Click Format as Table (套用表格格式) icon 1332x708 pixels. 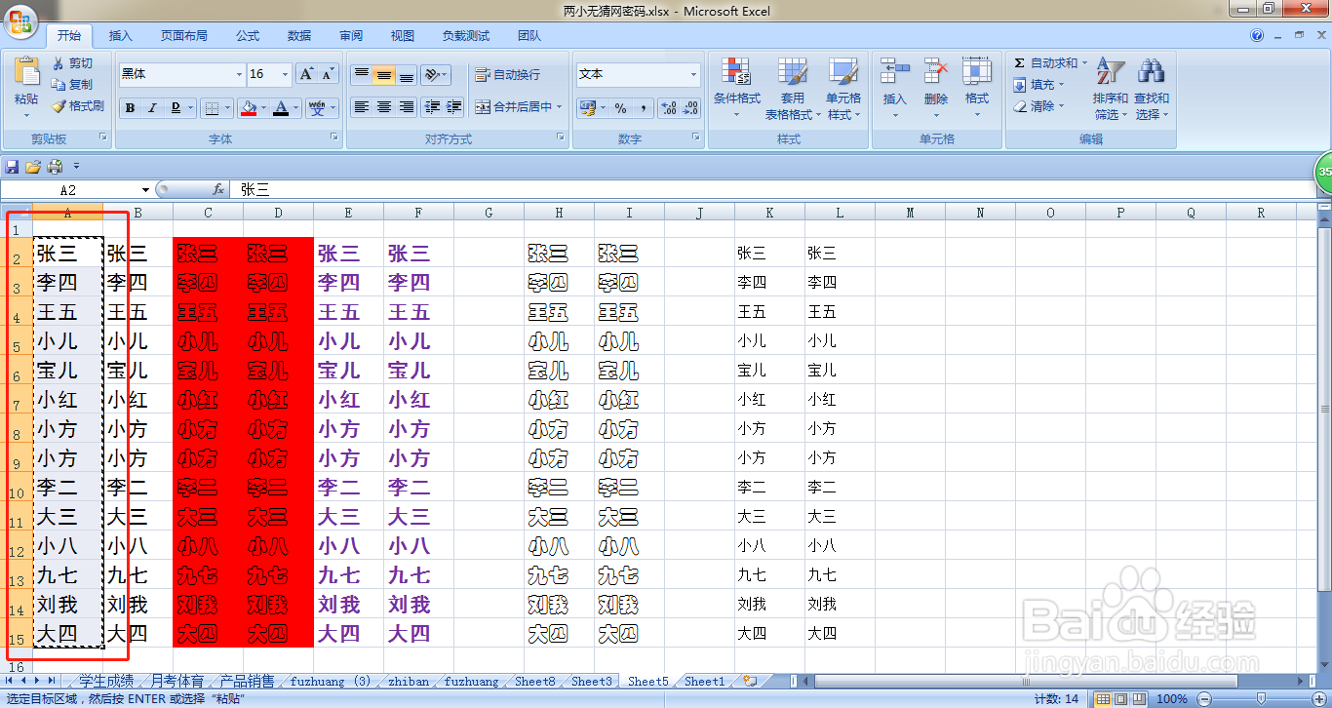[x=793, y=72]
